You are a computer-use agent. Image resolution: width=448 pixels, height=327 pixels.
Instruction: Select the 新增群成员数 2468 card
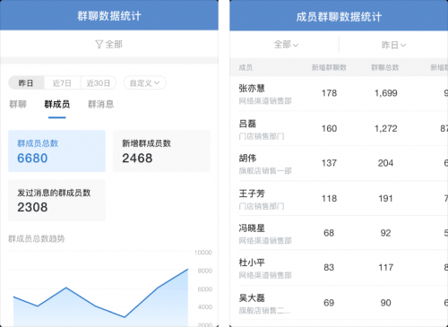(x=161, y=151)
